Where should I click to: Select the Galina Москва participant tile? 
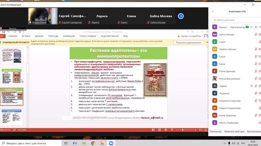click(161, 16)
